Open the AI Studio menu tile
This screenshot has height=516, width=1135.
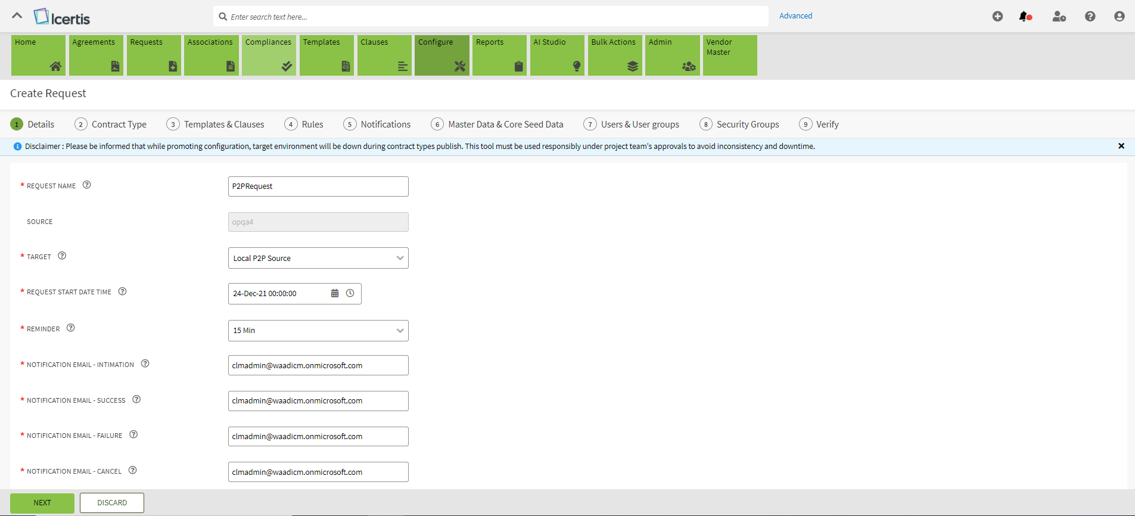pyautogui.click(x=556, y=55)
